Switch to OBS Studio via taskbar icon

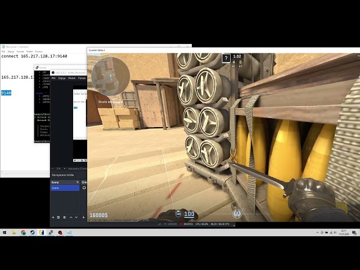tap(60, 232)
